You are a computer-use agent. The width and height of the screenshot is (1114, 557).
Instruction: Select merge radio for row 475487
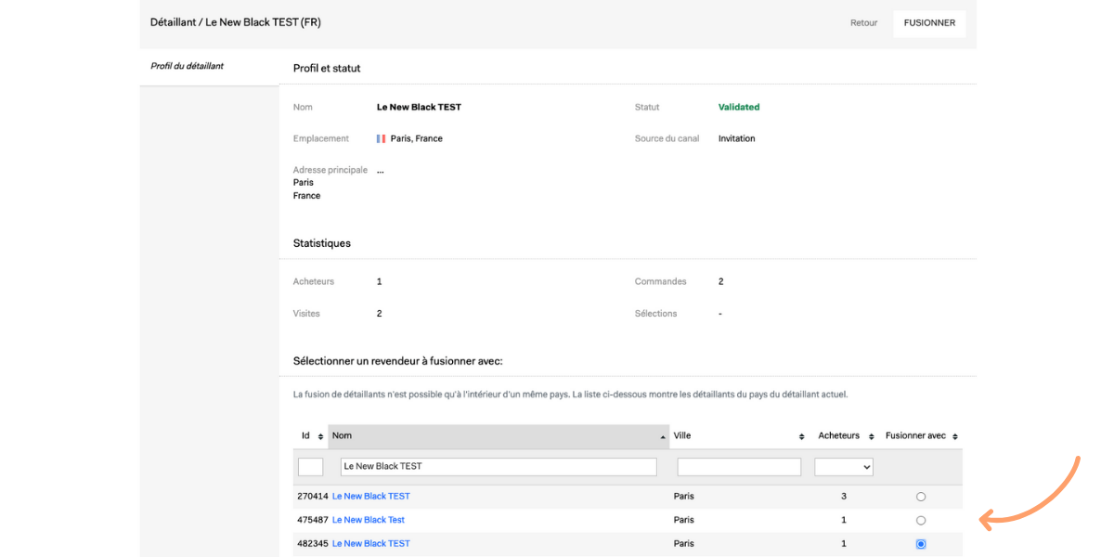click(x=921, y=521)
